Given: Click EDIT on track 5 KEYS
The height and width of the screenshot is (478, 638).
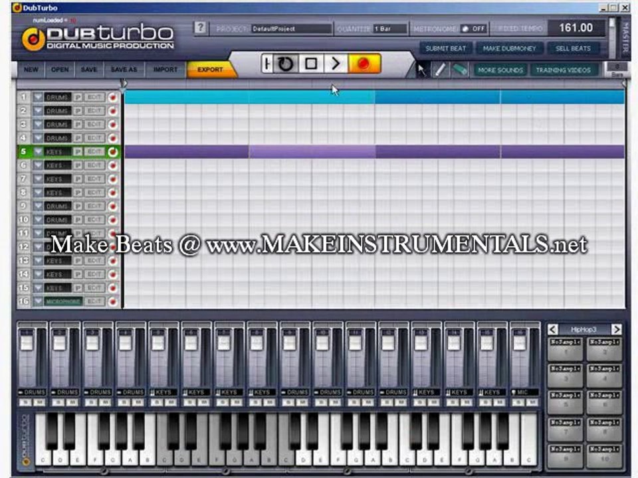Looking at the screenshot, I should click(94, 151).
